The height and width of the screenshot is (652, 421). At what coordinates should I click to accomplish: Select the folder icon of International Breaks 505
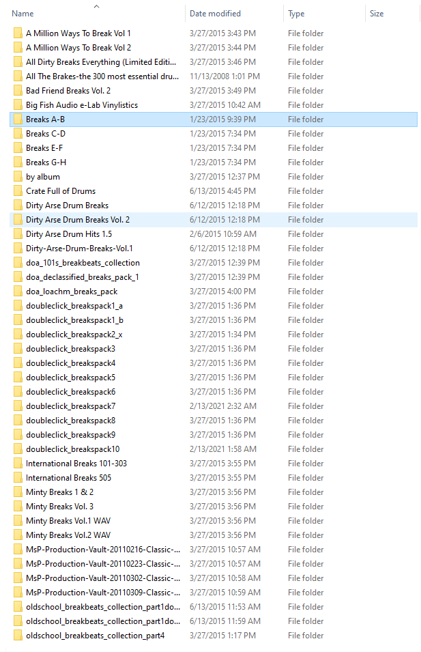pyautogui.click(x=18, y=478)
